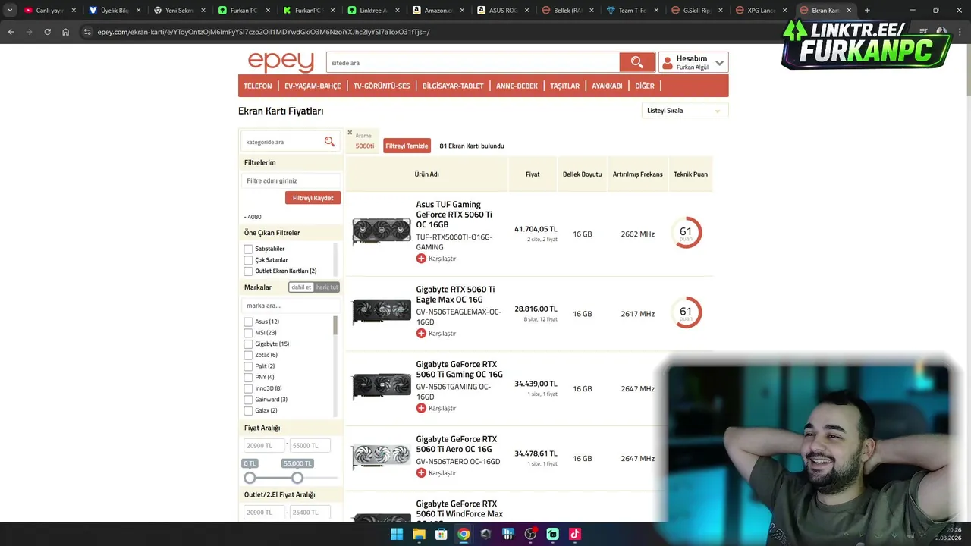Check the Palit (2) brand checkbox
This screenshot has width=971, height=546.
coord(248,366)
